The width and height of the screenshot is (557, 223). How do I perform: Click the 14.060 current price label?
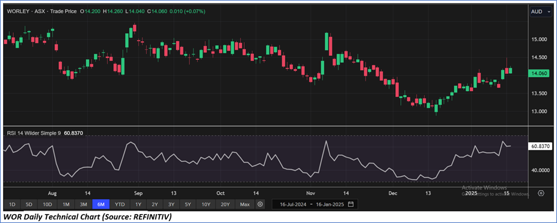[x=539, y=73]
